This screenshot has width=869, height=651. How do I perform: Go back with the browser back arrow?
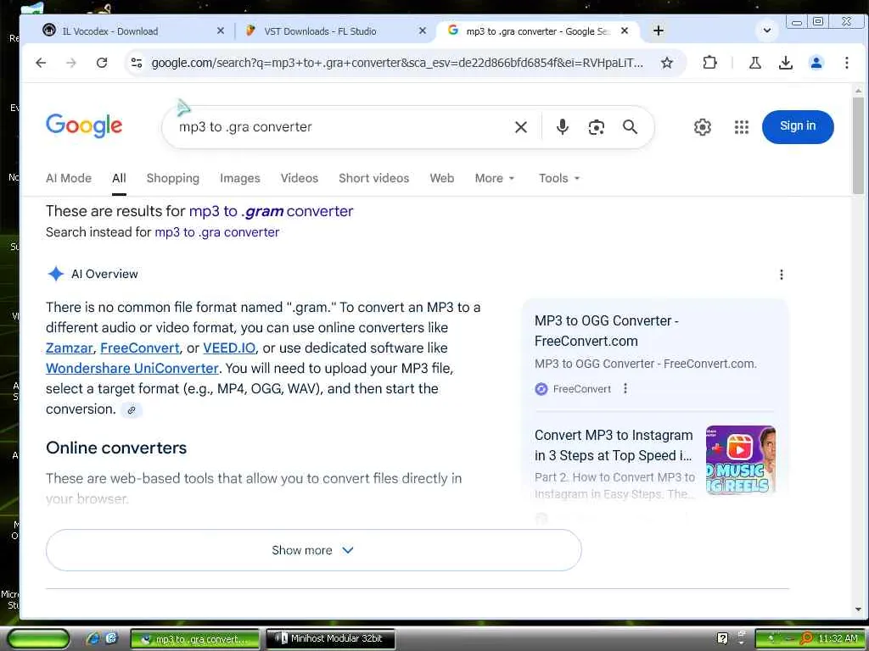(x=41, y=63)
